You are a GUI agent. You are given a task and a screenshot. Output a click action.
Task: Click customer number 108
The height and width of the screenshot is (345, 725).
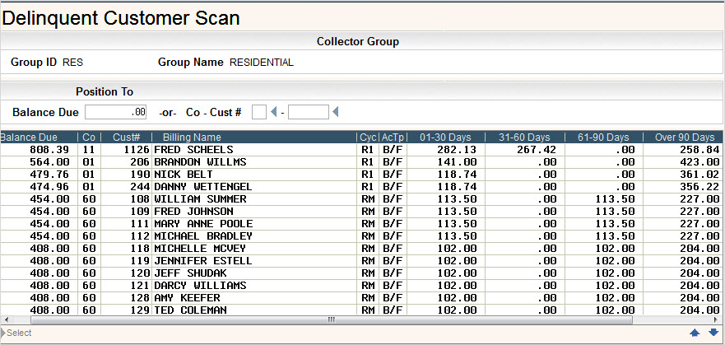click(140, 199)
